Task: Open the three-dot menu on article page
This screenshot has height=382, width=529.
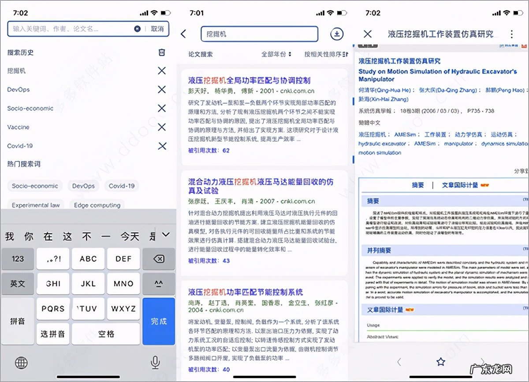Action: pyautogui.click(x=513, y=34)
